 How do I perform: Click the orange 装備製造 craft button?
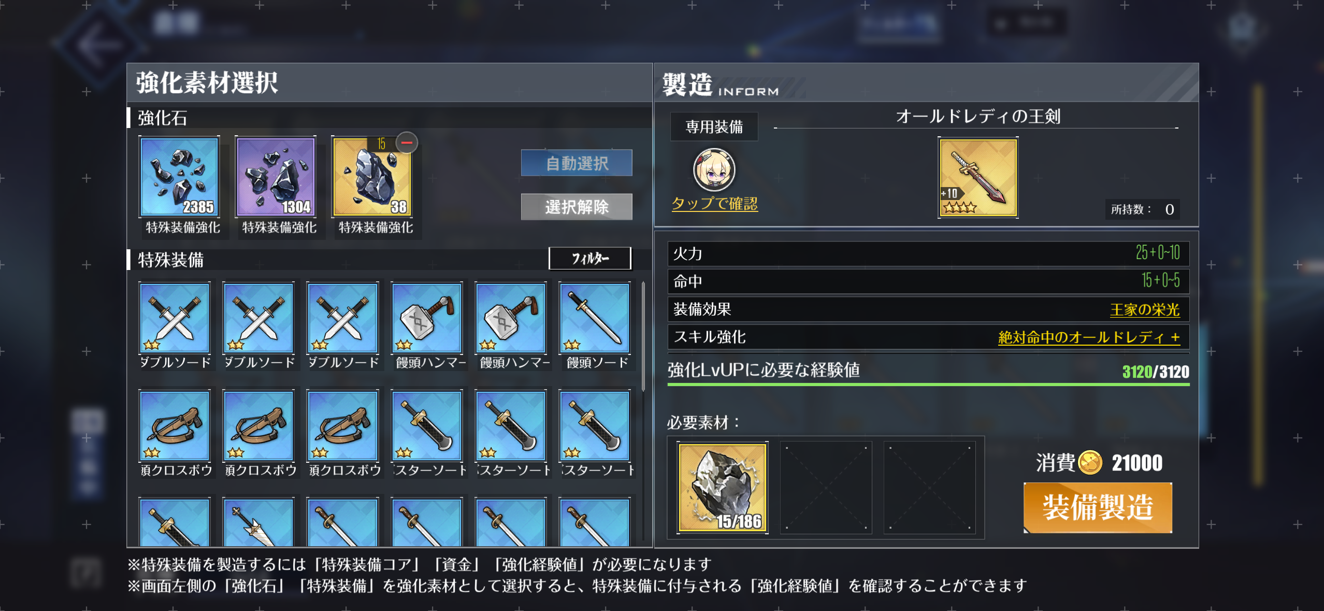[1098, 507]
